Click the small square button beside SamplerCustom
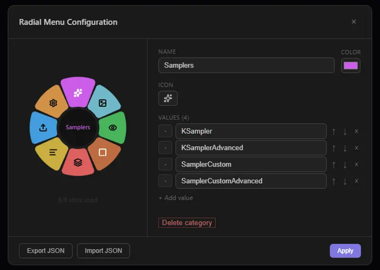The image size is (380, 270). 165,165
